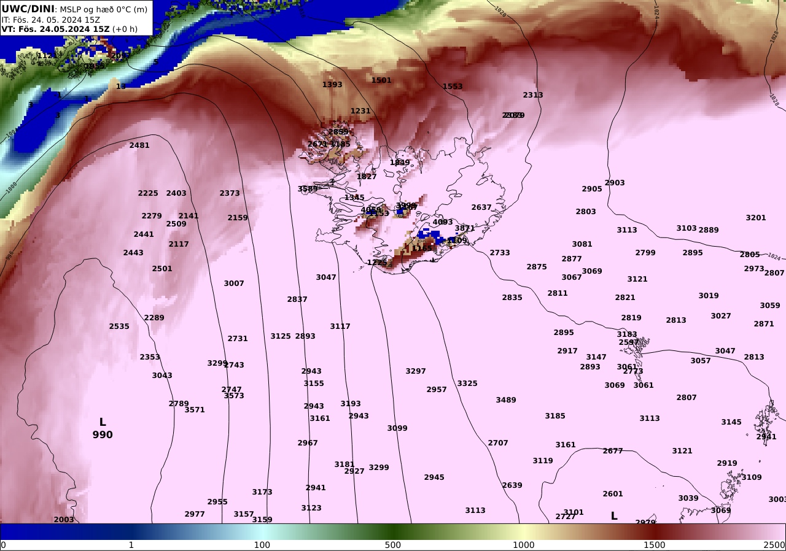Click the map value 3325

tap(467, 383)
